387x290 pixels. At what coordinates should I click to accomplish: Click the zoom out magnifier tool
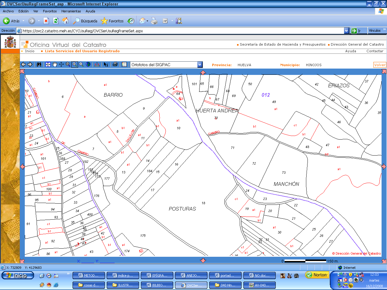[81, 64]
